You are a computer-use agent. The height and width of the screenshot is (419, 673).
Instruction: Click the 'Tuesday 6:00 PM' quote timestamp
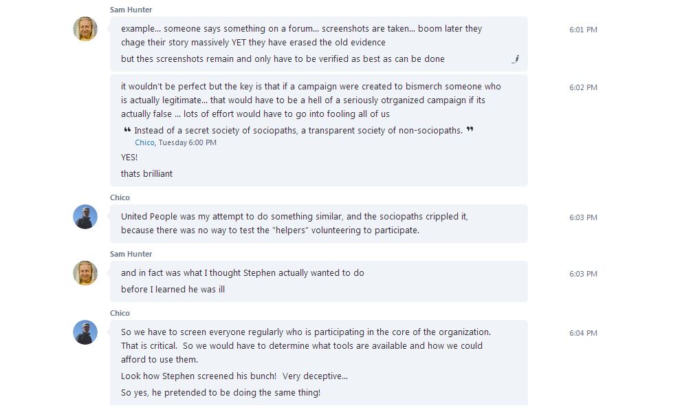pyautogui.click(x=188, y=143)
